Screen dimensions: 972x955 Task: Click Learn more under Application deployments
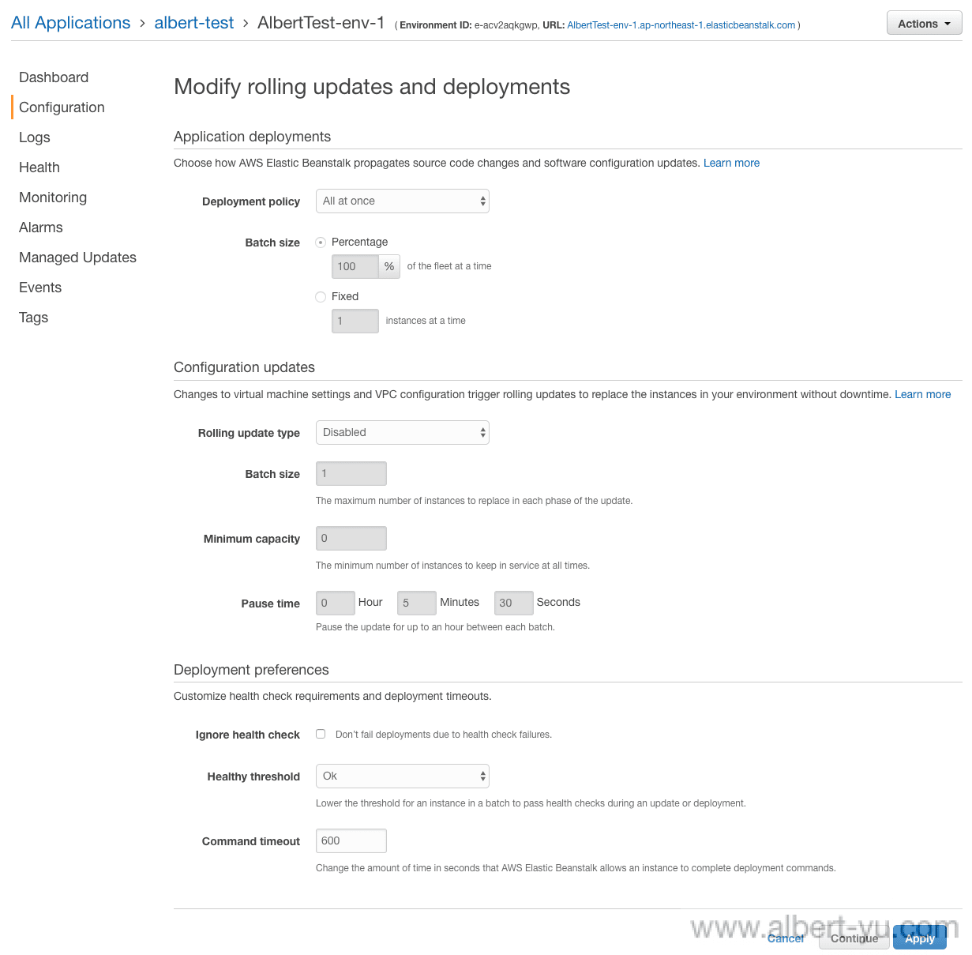click(x=732, y=163)
